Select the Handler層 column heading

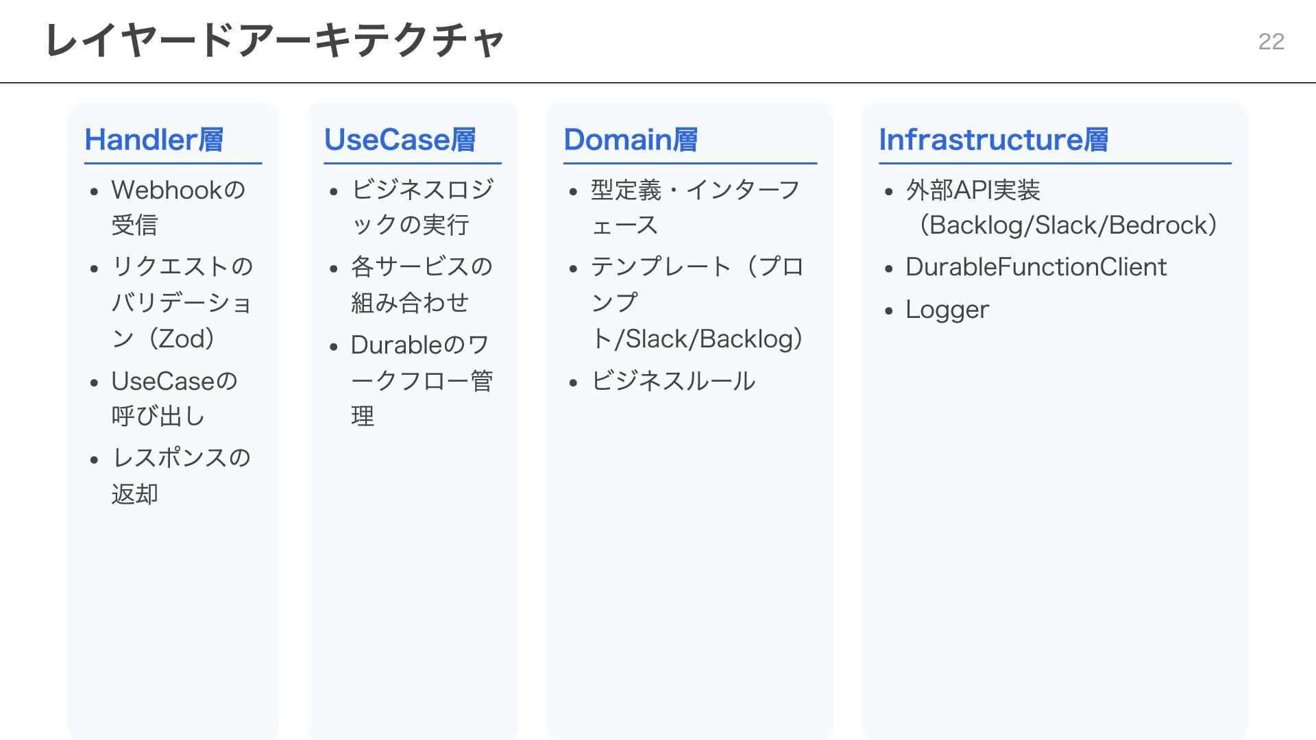click(x=154, y=140)
